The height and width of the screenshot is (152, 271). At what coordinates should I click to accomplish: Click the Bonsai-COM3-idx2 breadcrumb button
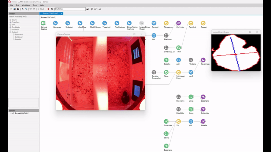point(48,18)
